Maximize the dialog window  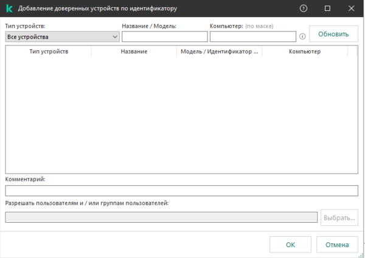[328, 8]
